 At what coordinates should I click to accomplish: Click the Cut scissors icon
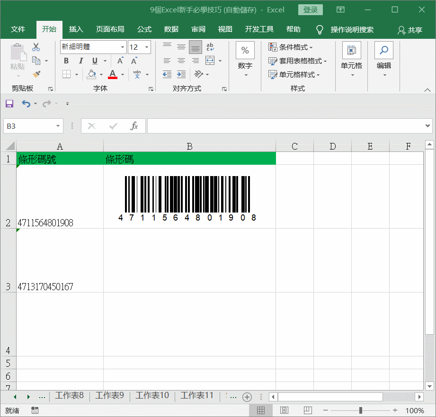tap(36, 47)
